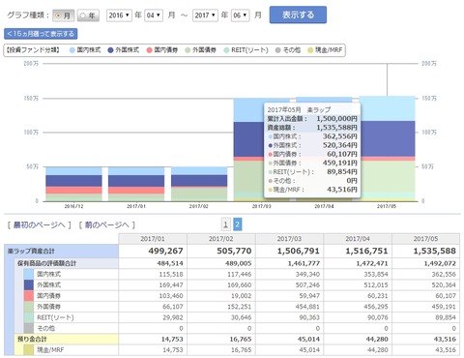Click the 2017/01 bar in the chart

(136, 184)
